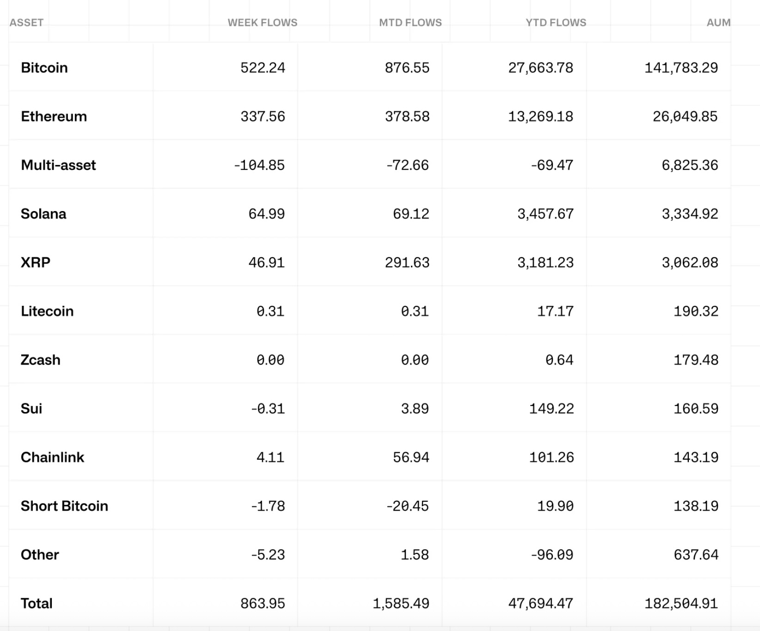Click the Short Bitcoin row label
Image resolution: width=760 pixels, height=631 pixels.
(64, 506)
